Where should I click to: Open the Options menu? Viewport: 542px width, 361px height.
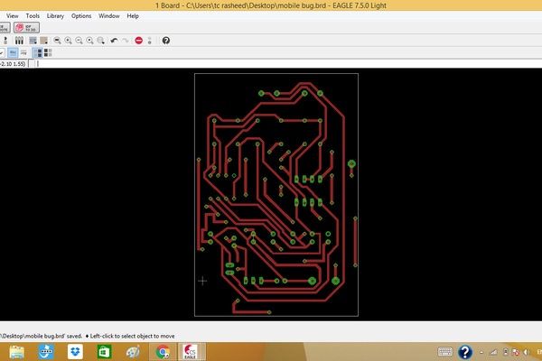click(x=81, y=15)
